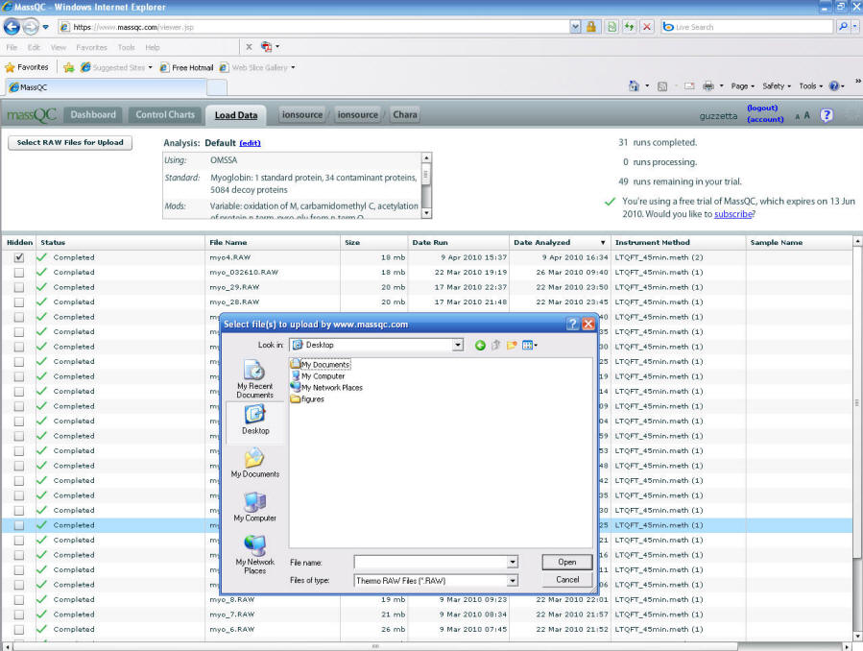The image size is (863, 651).
Task: Click the IE Forward navigation arrow
Action: [x=31, y=27]
